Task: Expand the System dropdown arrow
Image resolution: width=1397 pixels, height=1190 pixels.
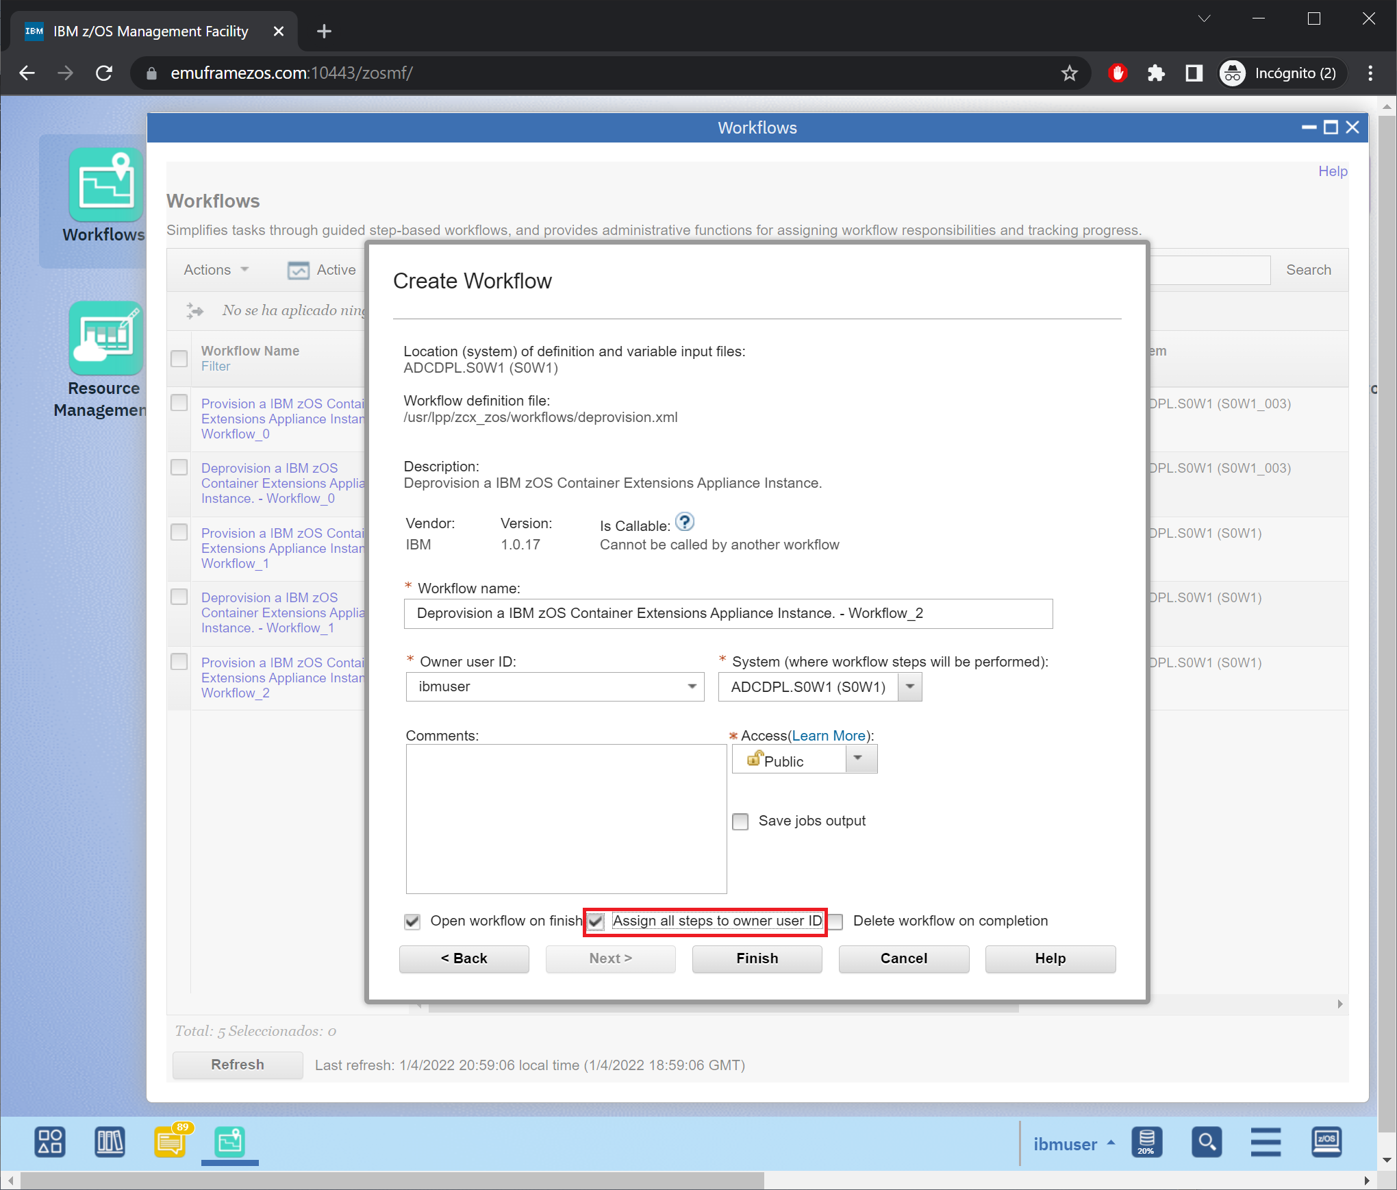Action: click(909, 686)
